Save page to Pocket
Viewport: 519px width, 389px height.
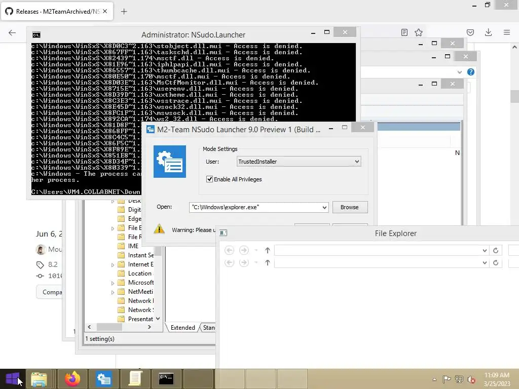[x=470, y=32]
